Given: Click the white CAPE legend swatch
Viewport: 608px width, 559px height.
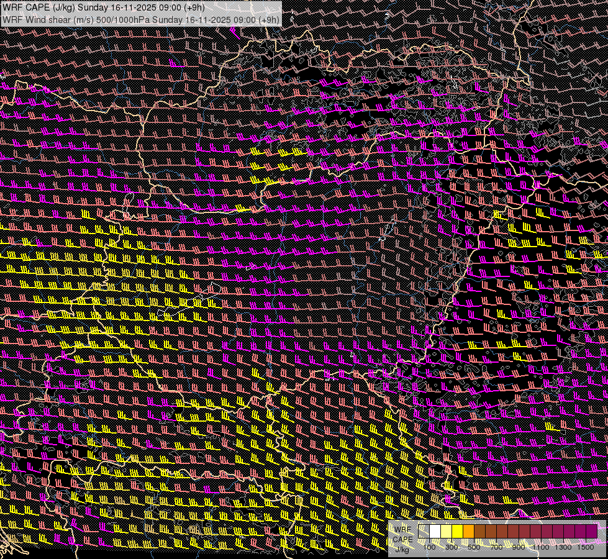Looking at the screenshot, I should (x=435, y=532).
